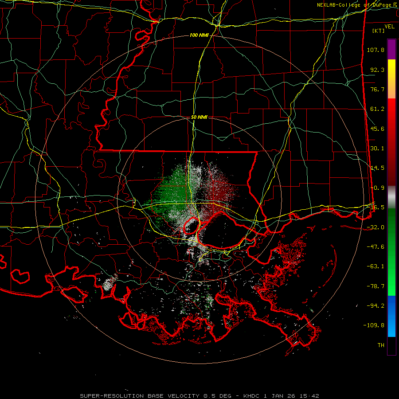The image size is (399, 399).
Task: Click the blue segment of color bar
Action: (x=391, y=316)
